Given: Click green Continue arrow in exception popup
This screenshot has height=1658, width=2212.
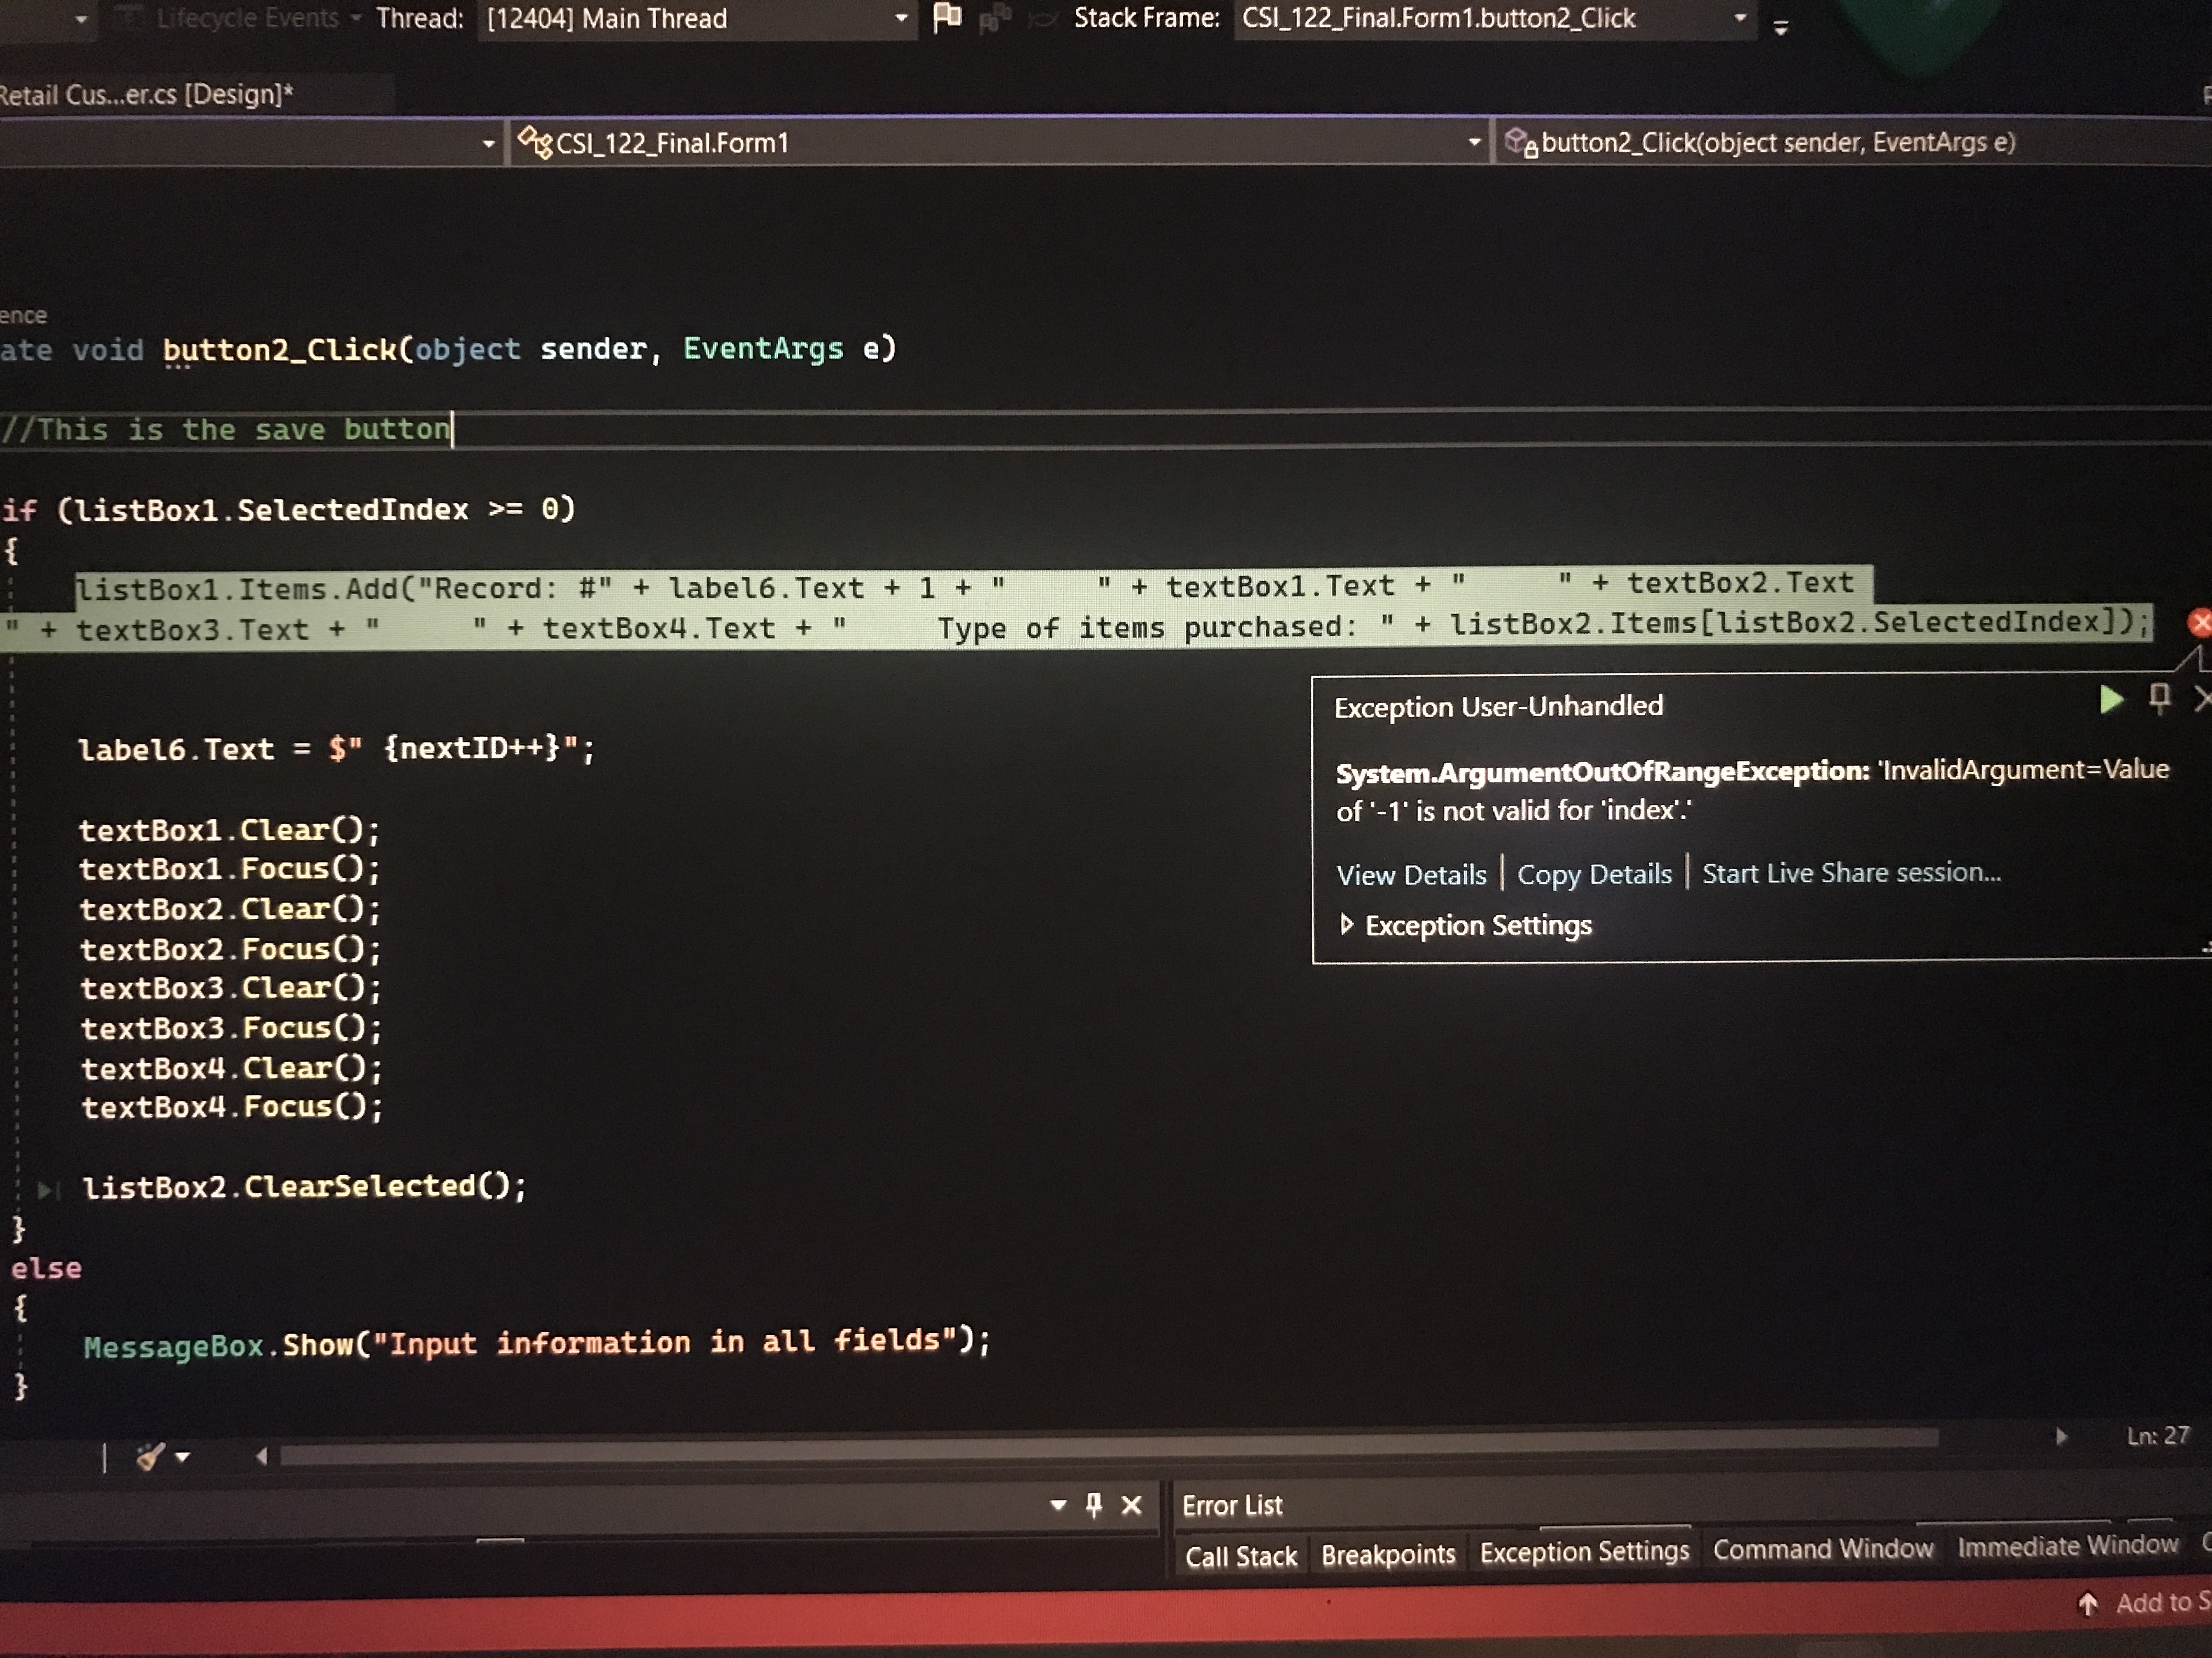Looking at the screenshot, I should (x=2111, y=700).
